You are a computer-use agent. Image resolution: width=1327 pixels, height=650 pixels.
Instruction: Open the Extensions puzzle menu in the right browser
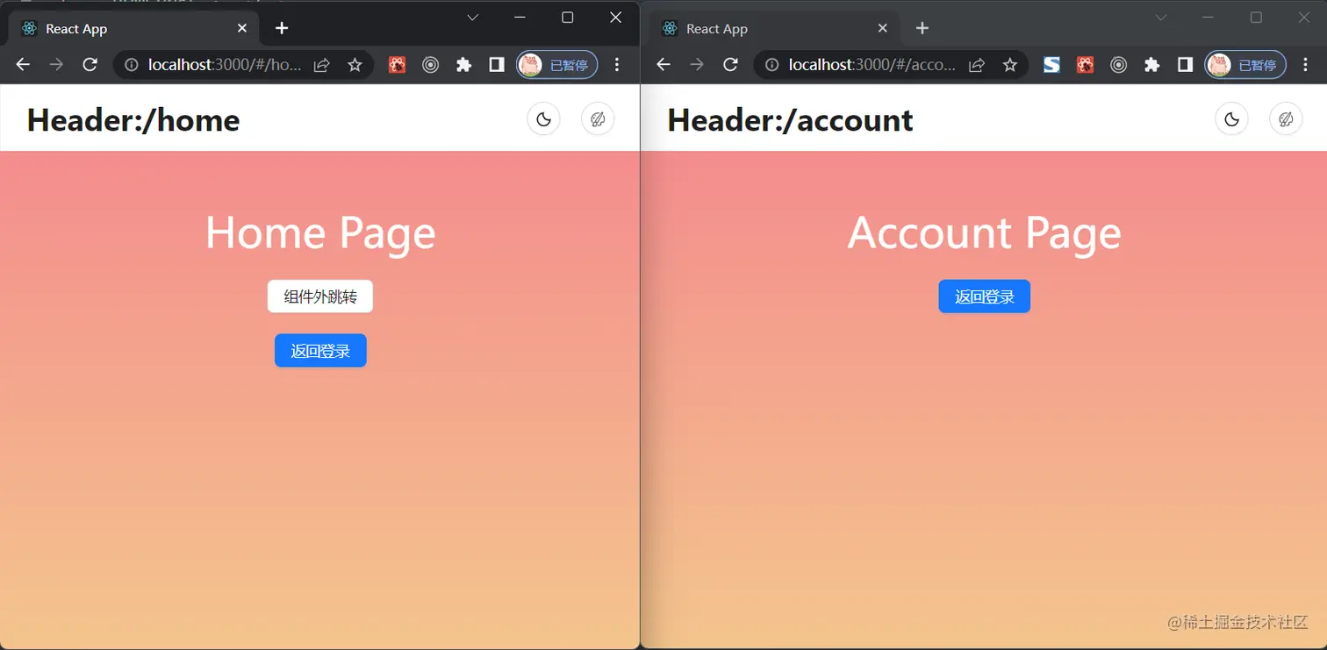point(1151,65)
